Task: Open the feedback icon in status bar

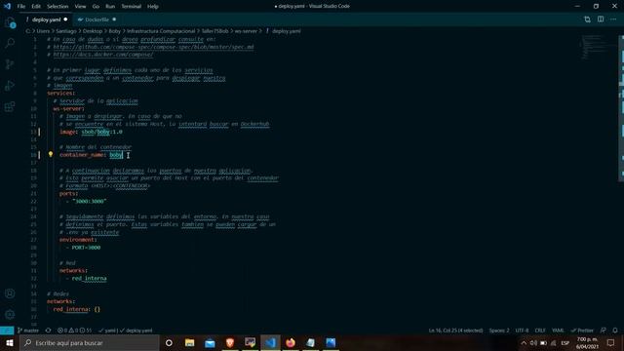Action: [604, 331]
